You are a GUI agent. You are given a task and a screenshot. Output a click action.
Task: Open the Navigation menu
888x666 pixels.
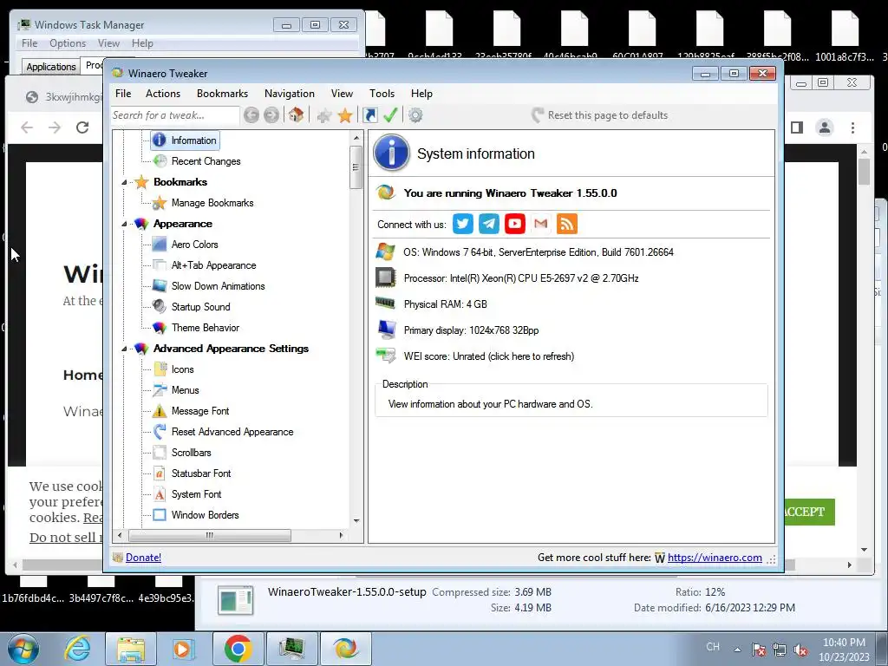(290, 94)
